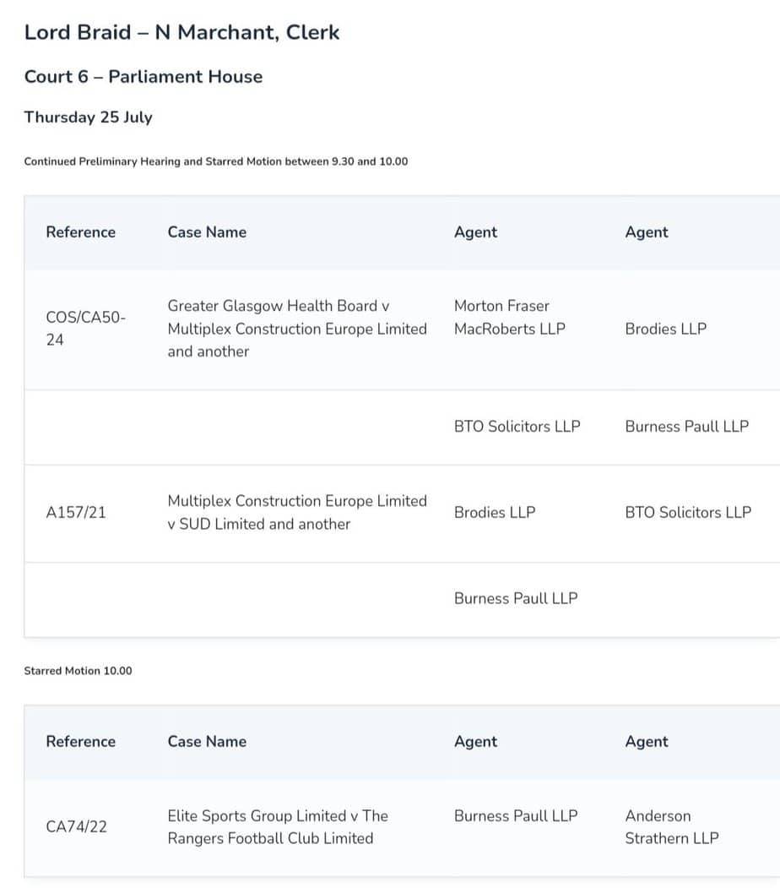Click the first table's Reference column header
Screen dimensions: 780x888
(x=80, y=232)
